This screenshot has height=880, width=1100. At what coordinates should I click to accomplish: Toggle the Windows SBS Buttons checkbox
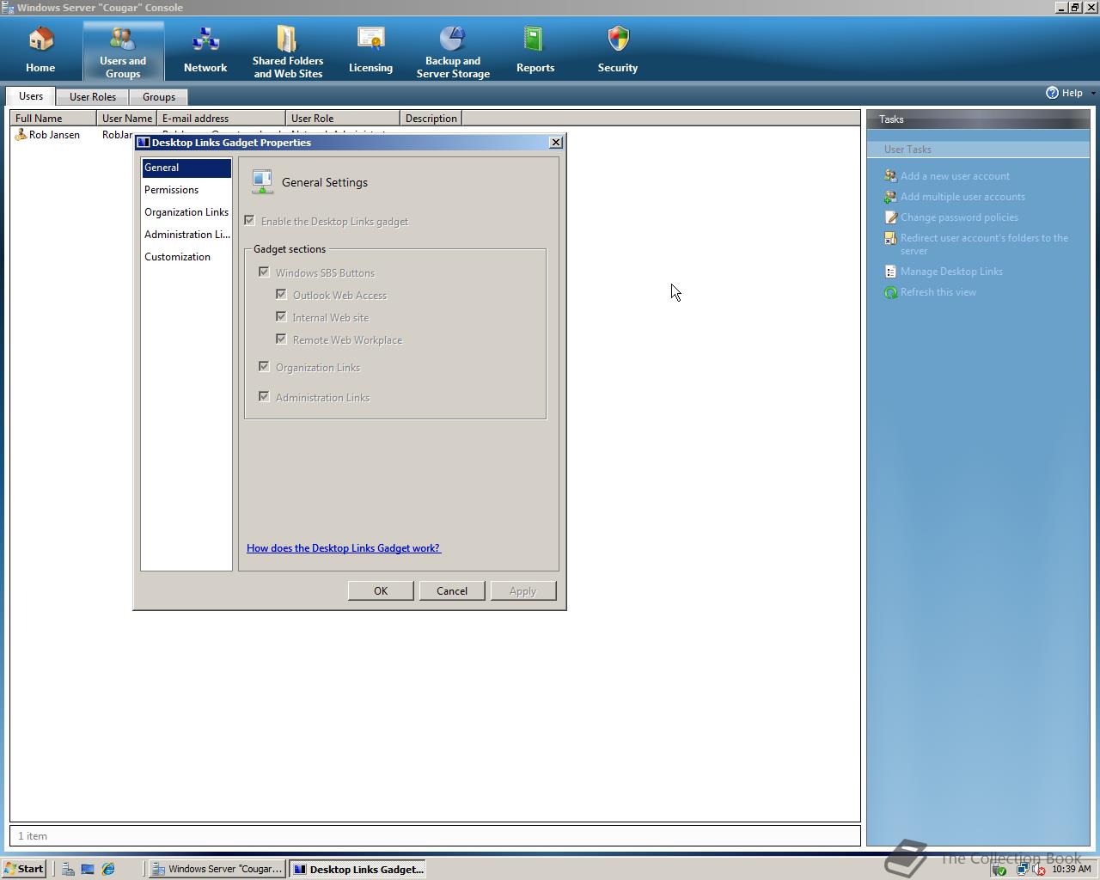point(264,272)
